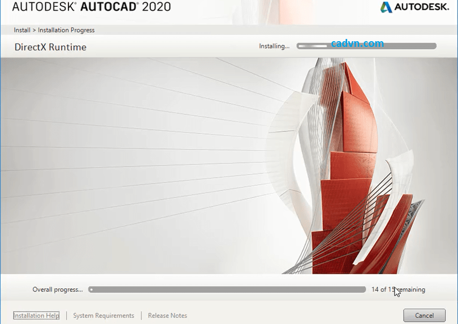Viewport: 458px width, 324px height.
Task: Open the System Requirements link
Action: (103, 316)
